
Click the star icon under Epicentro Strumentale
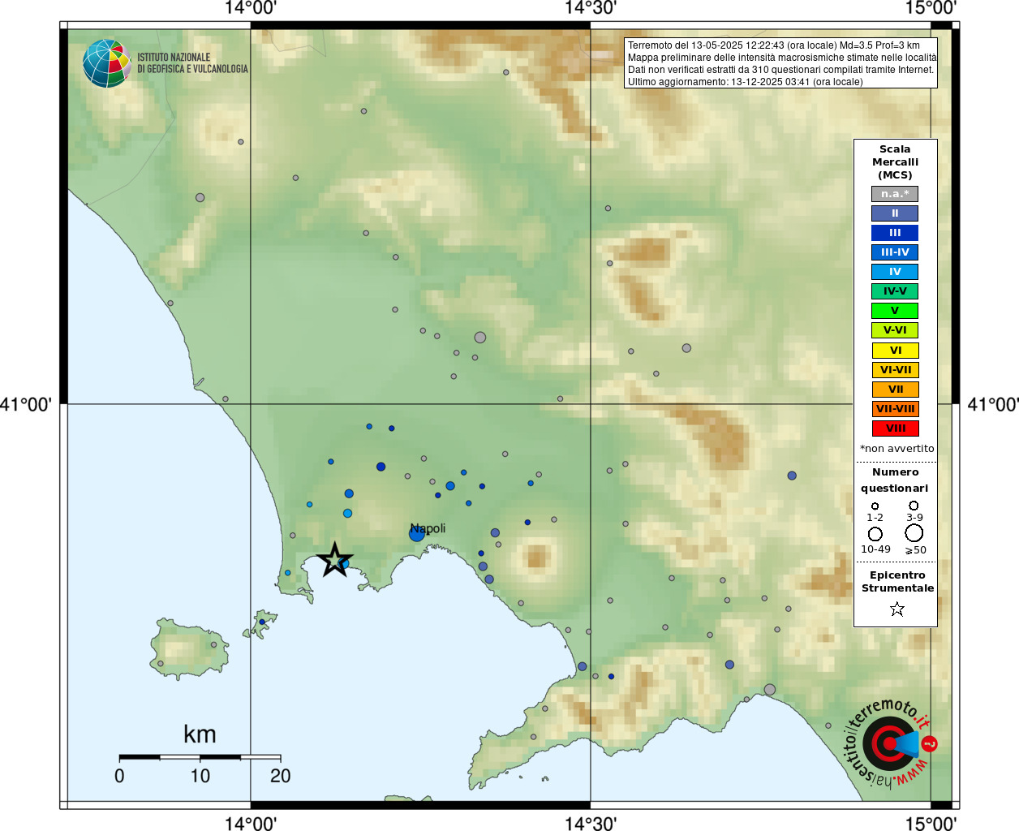pos(896,609)
